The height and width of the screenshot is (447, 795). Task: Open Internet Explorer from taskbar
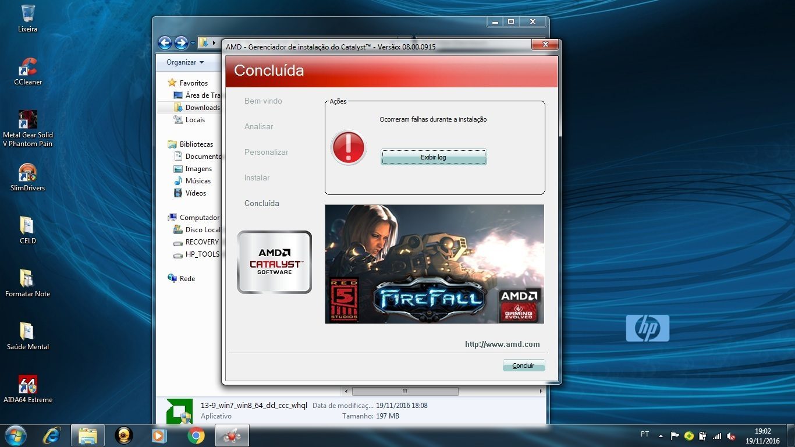(52, 435)
